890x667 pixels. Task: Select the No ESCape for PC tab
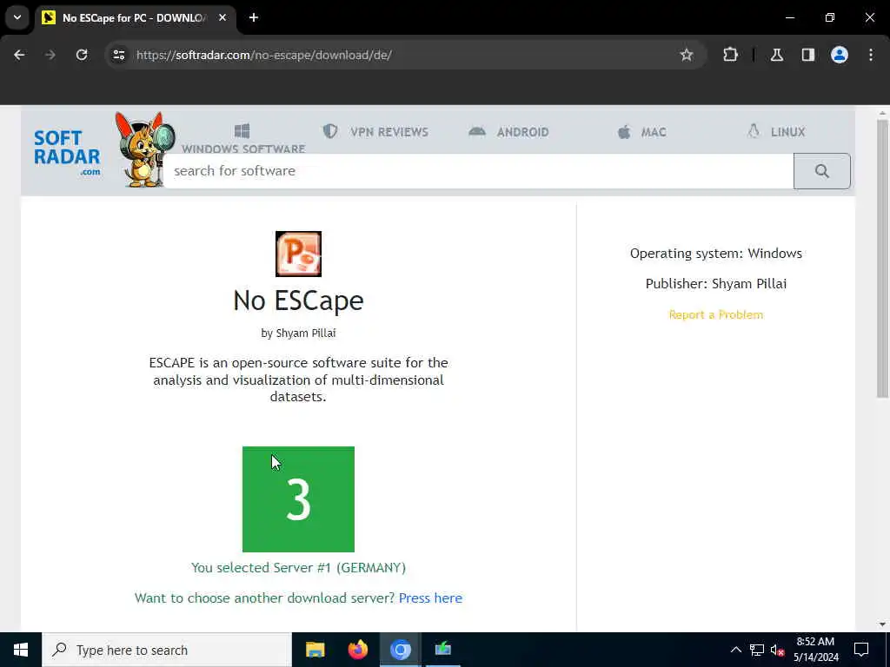point(134,17)
